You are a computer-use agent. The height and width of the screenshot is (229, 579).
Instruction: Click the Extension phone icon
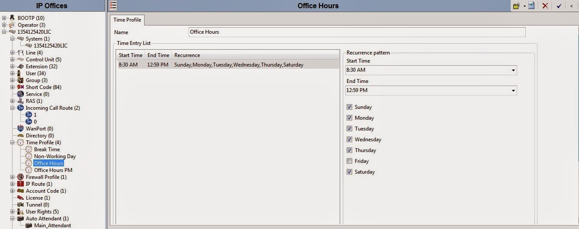(20, 66)
